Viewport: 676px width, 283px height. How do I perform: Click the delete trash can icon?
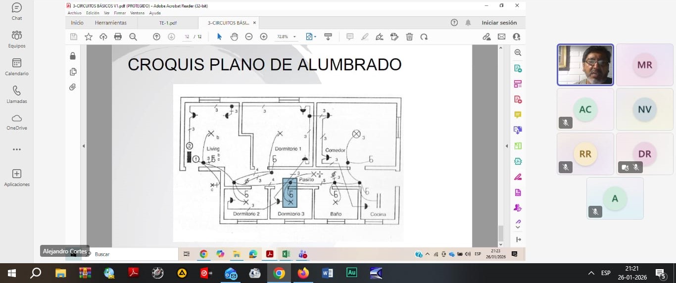(x=409, y=37)
